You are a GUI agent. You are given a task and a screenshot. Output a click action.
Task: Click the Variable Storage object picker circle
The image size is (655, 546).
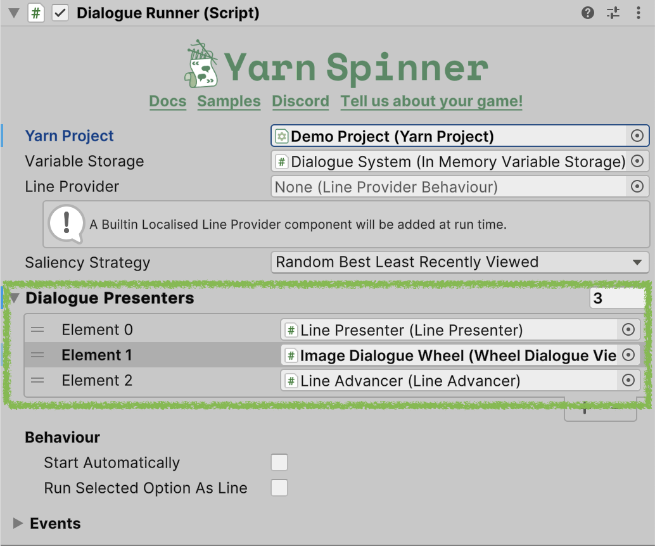coord(637,162)
